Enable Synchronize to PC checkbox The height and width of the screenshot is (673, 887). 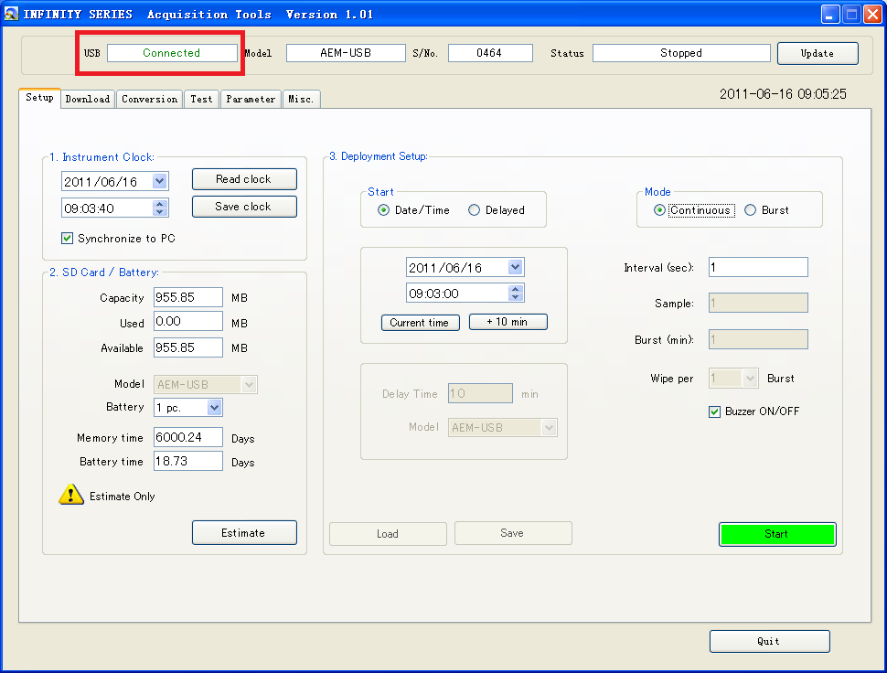coord(67,239)
